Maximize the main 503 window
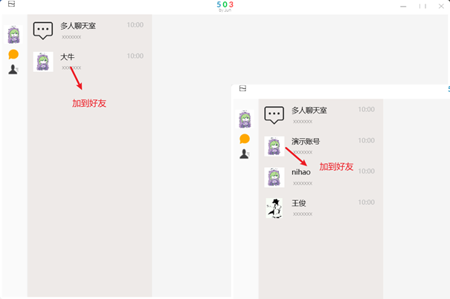The width and height of the screenshot is (450, 299). click(422, 6)
